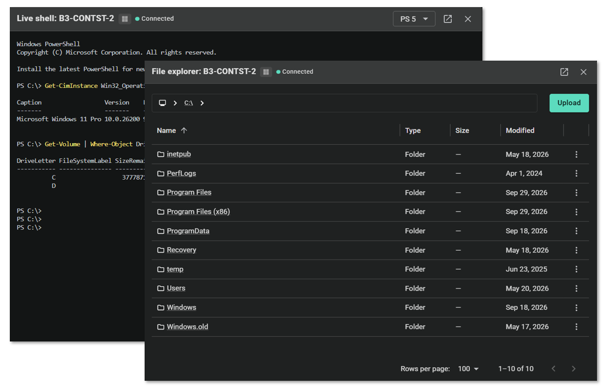Click the computer root icon in breadcrumb
This screenshot has width=609, height=389.
[163, 103]
